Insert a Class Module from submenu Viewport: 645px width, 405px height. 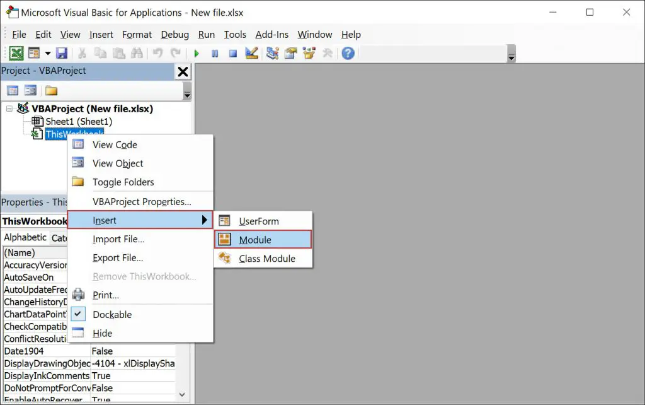click(263, 259)
